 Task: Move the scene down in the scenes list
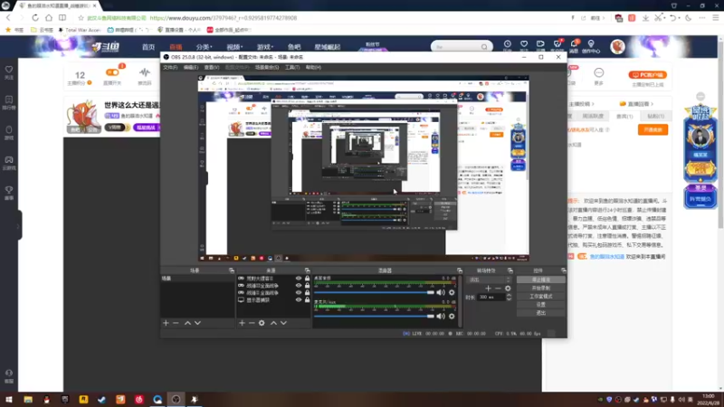coord(197,323)
